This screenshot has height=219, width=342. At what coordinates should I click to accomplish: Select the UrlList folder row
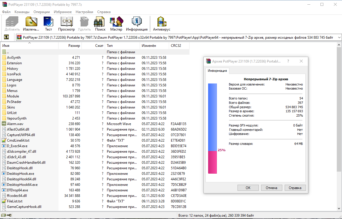[x=95, y=113]
